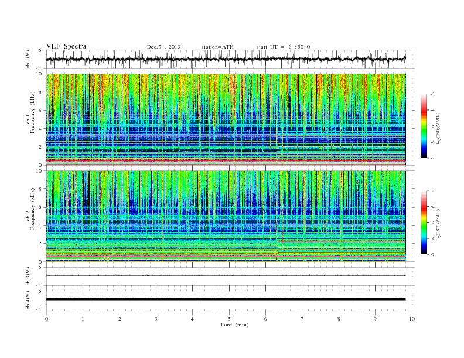Click the "-7" tick on ch.2 color bar
Screen dimensions: 464x358
pyautogui.click(x=432, y=254)
